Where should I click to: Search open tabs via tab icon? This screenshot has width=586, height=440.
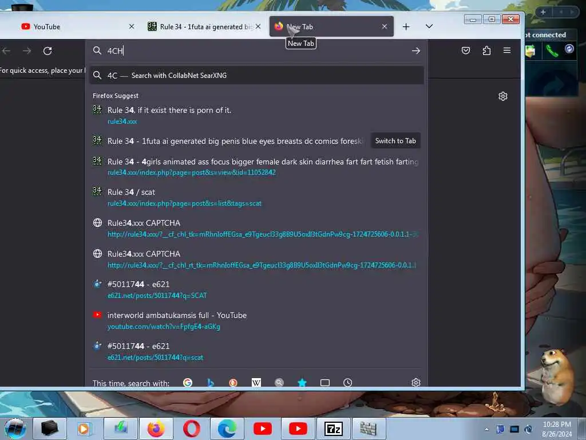pos(325,382)
